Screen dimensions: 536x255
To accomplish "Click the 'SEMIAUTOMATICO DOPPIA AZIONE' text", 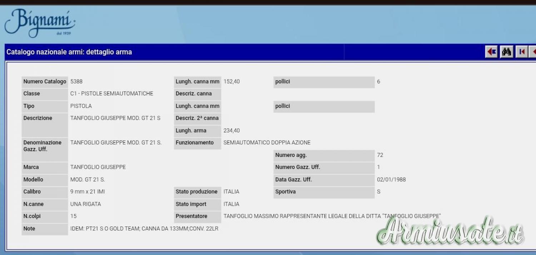I will (x=267, y=143).
